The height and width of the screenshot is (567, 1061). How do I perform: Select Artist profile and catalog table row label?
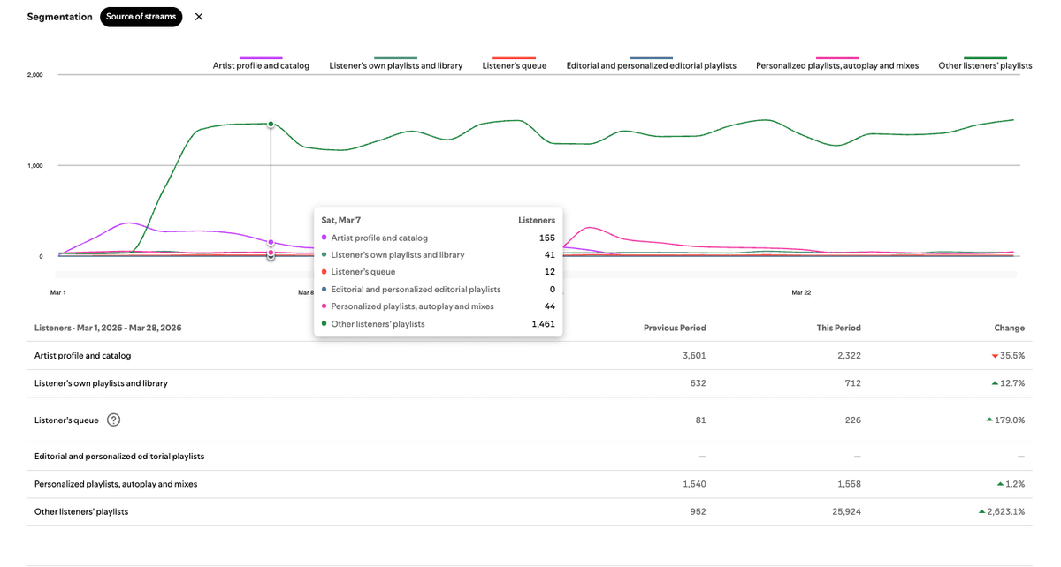tap(83, 356)
